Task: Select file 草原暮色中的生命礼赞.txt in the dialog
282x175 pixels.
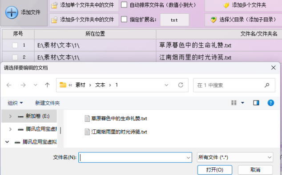Action: pos(116,119)
